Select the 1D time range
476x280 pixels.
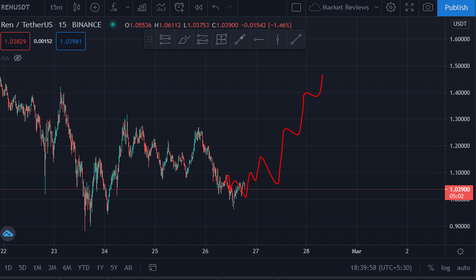click(8, 268)
